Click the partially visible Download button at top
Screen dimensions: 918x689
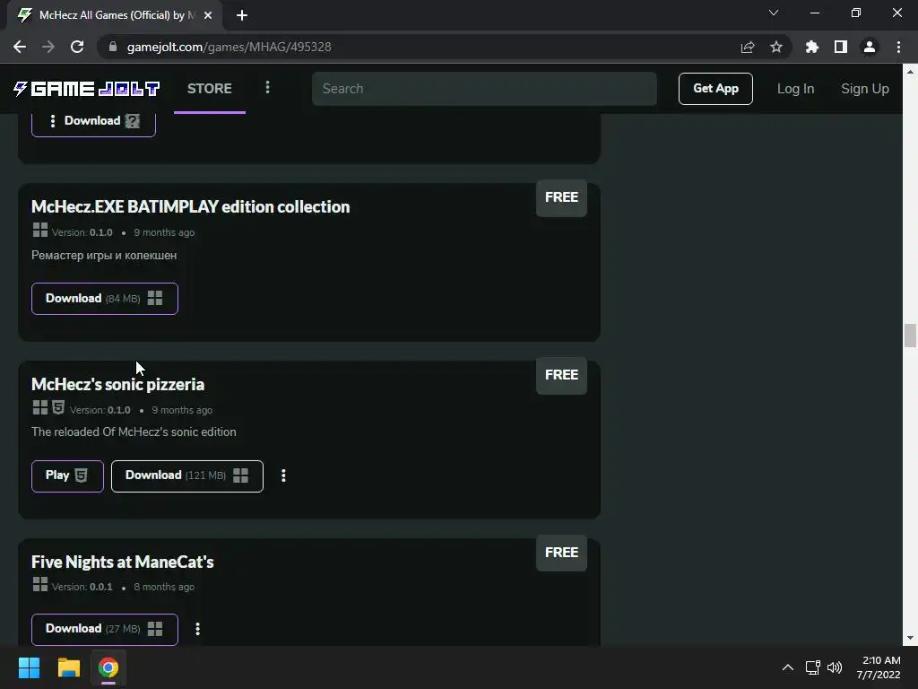pos(93,122)
